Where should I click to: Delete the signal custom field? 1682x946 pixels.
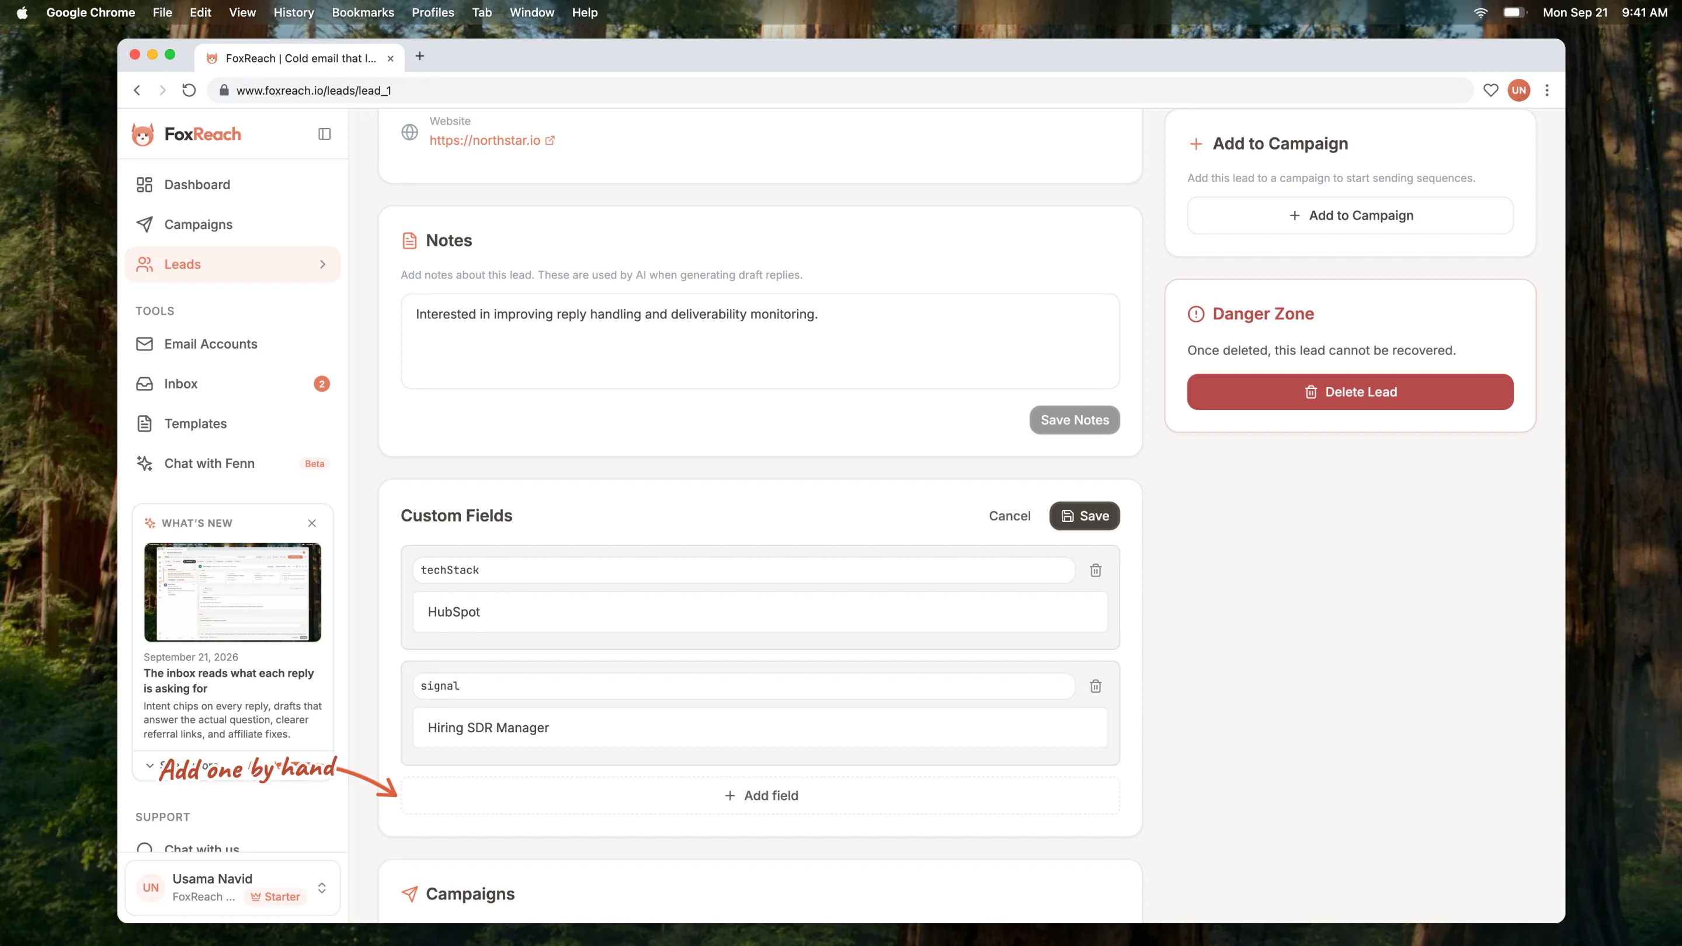[1096, 686]
